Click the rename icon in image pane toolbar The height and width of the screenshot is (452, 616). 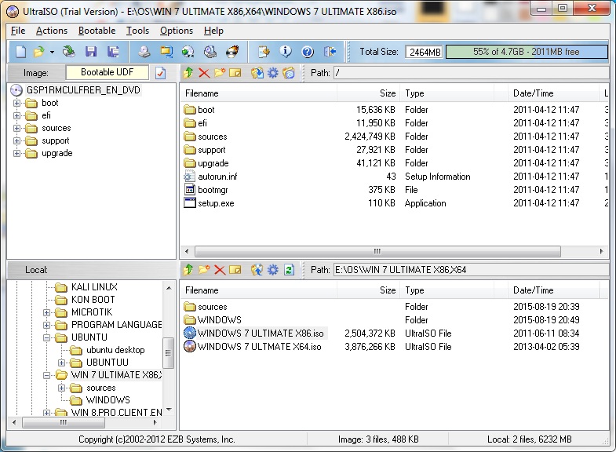tap(235, 73)
